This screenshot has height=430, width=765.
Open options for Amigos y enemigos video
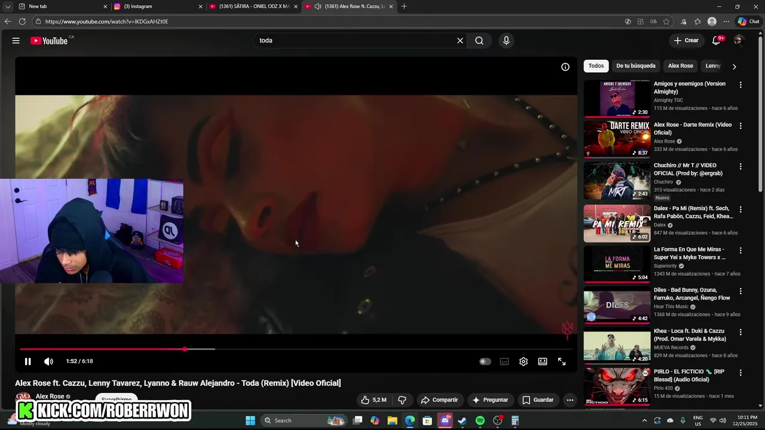point(740,85)
